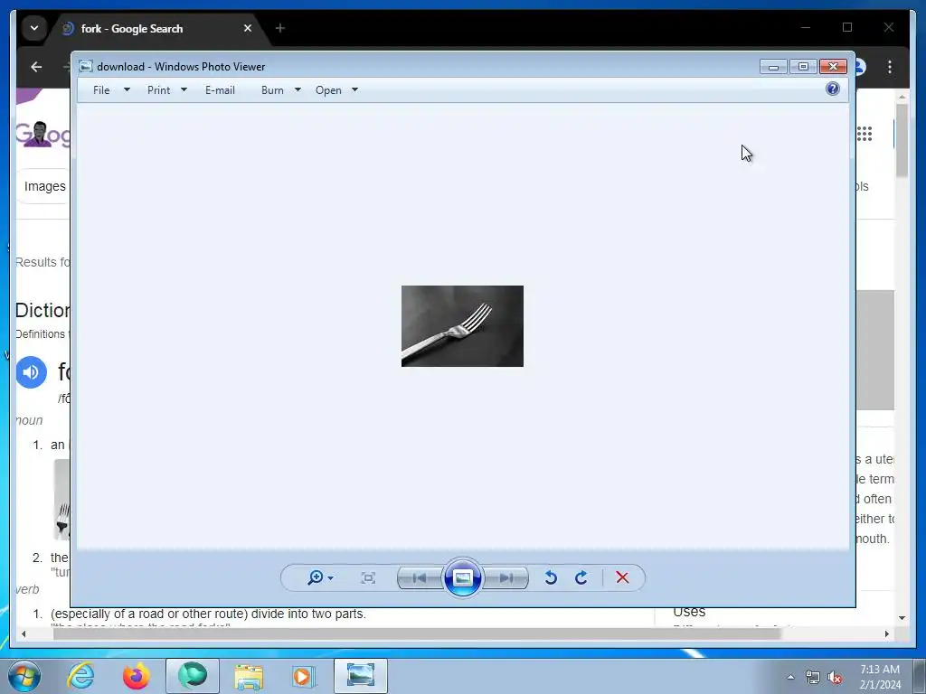Open the Windows Start menu

click(x=24, y=676)
